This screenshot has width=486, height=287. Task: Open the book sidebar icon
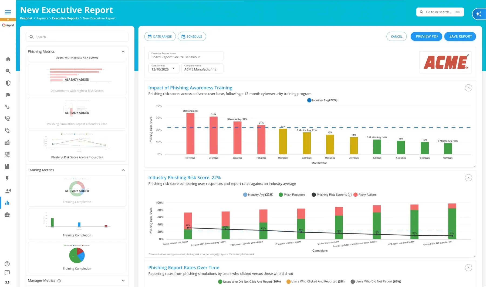point(7,166)
